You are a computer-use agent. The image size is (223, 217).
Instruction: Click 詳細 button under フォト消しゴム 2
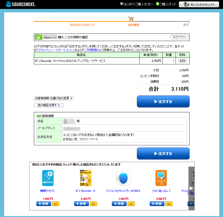coord(157,204)
